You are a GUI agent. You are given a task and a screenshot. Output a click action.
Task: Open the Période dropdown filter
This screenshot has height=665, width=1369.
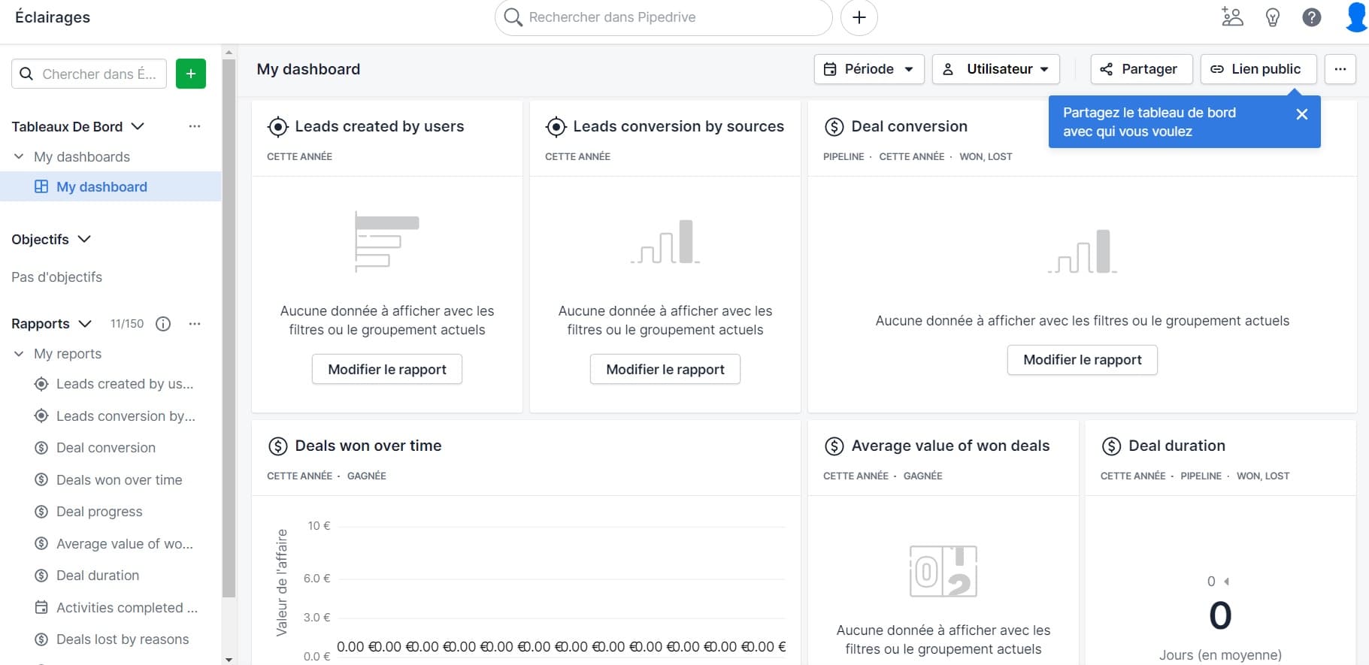coord(868,69)
